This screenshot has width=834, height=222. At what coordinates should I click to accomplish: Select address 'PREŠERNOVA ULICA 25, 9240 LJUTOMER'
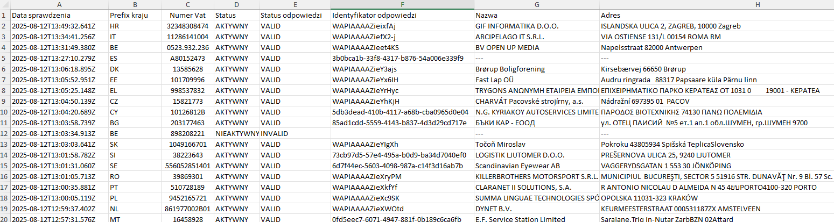click(x=717, y=155)
